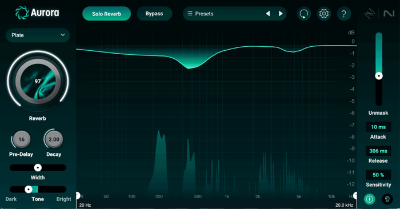The height and width of the screenshot is (209, 400).
Task: Click the Unmask vertical slider handle
Action: coord(379,76)
